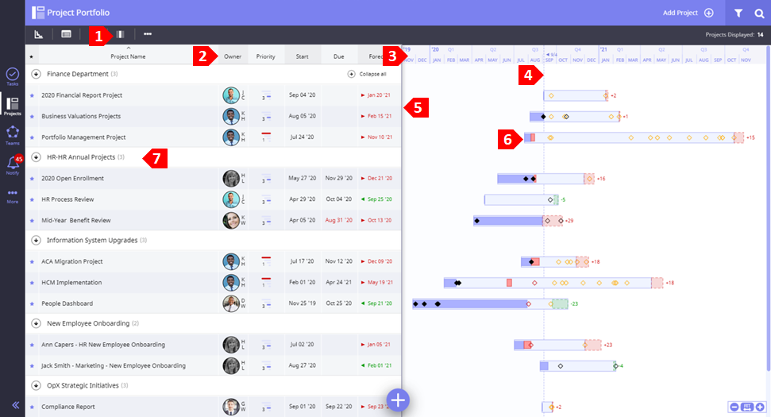
Task: Click the Add Project button
Action: tap(688, 13)
